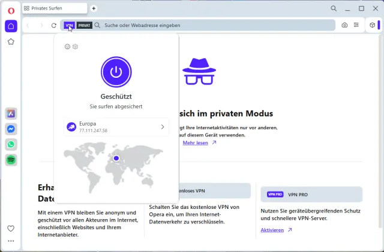Click the Aktivieren link for VPN PRO
Viewport: 384px width, 252px height.
[x=272, y=230]
